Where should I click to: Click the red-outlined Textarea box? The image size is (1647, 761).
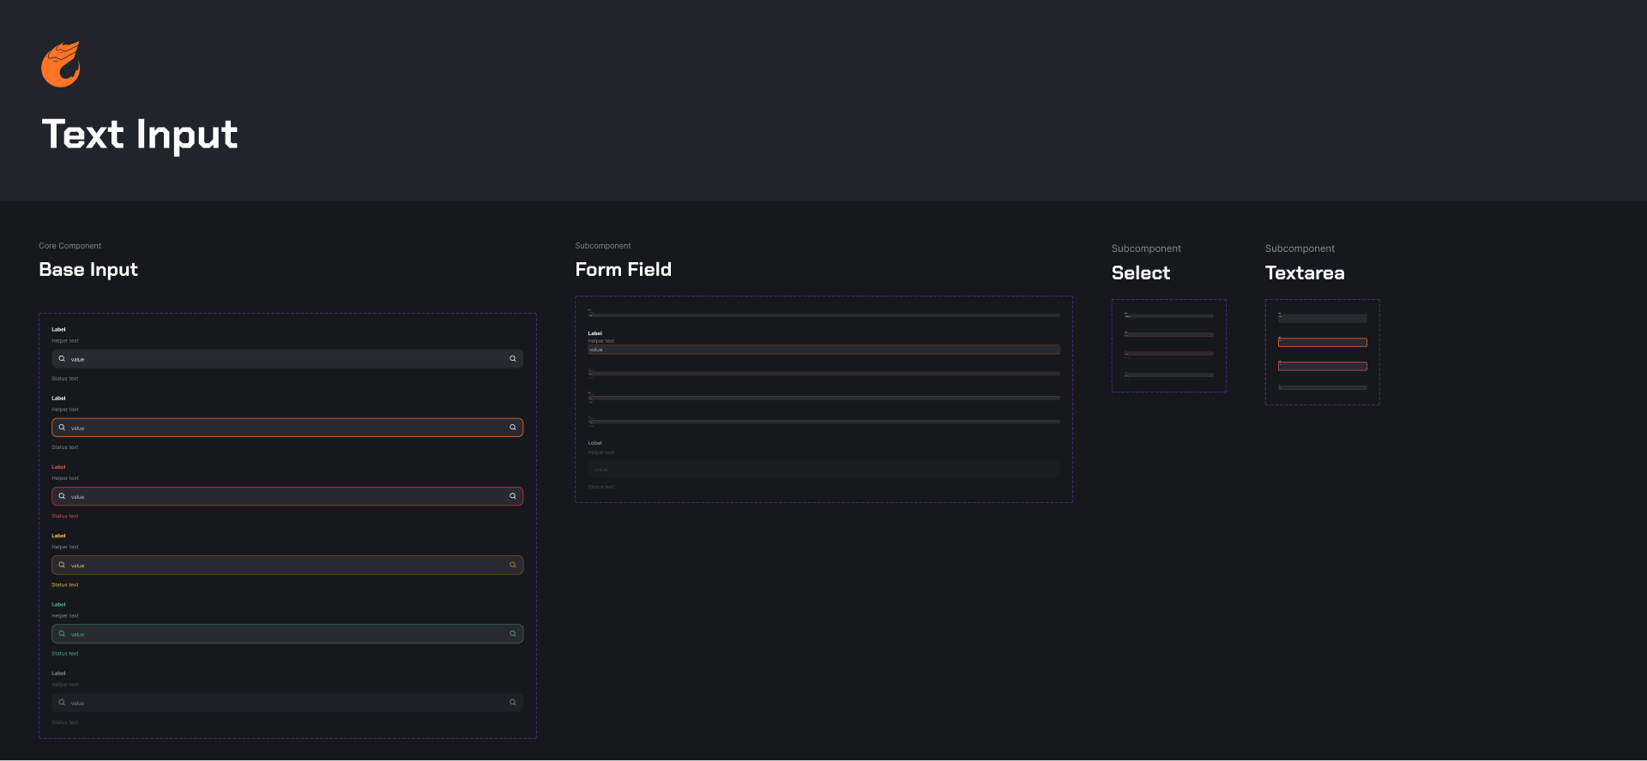(1323, 367)
